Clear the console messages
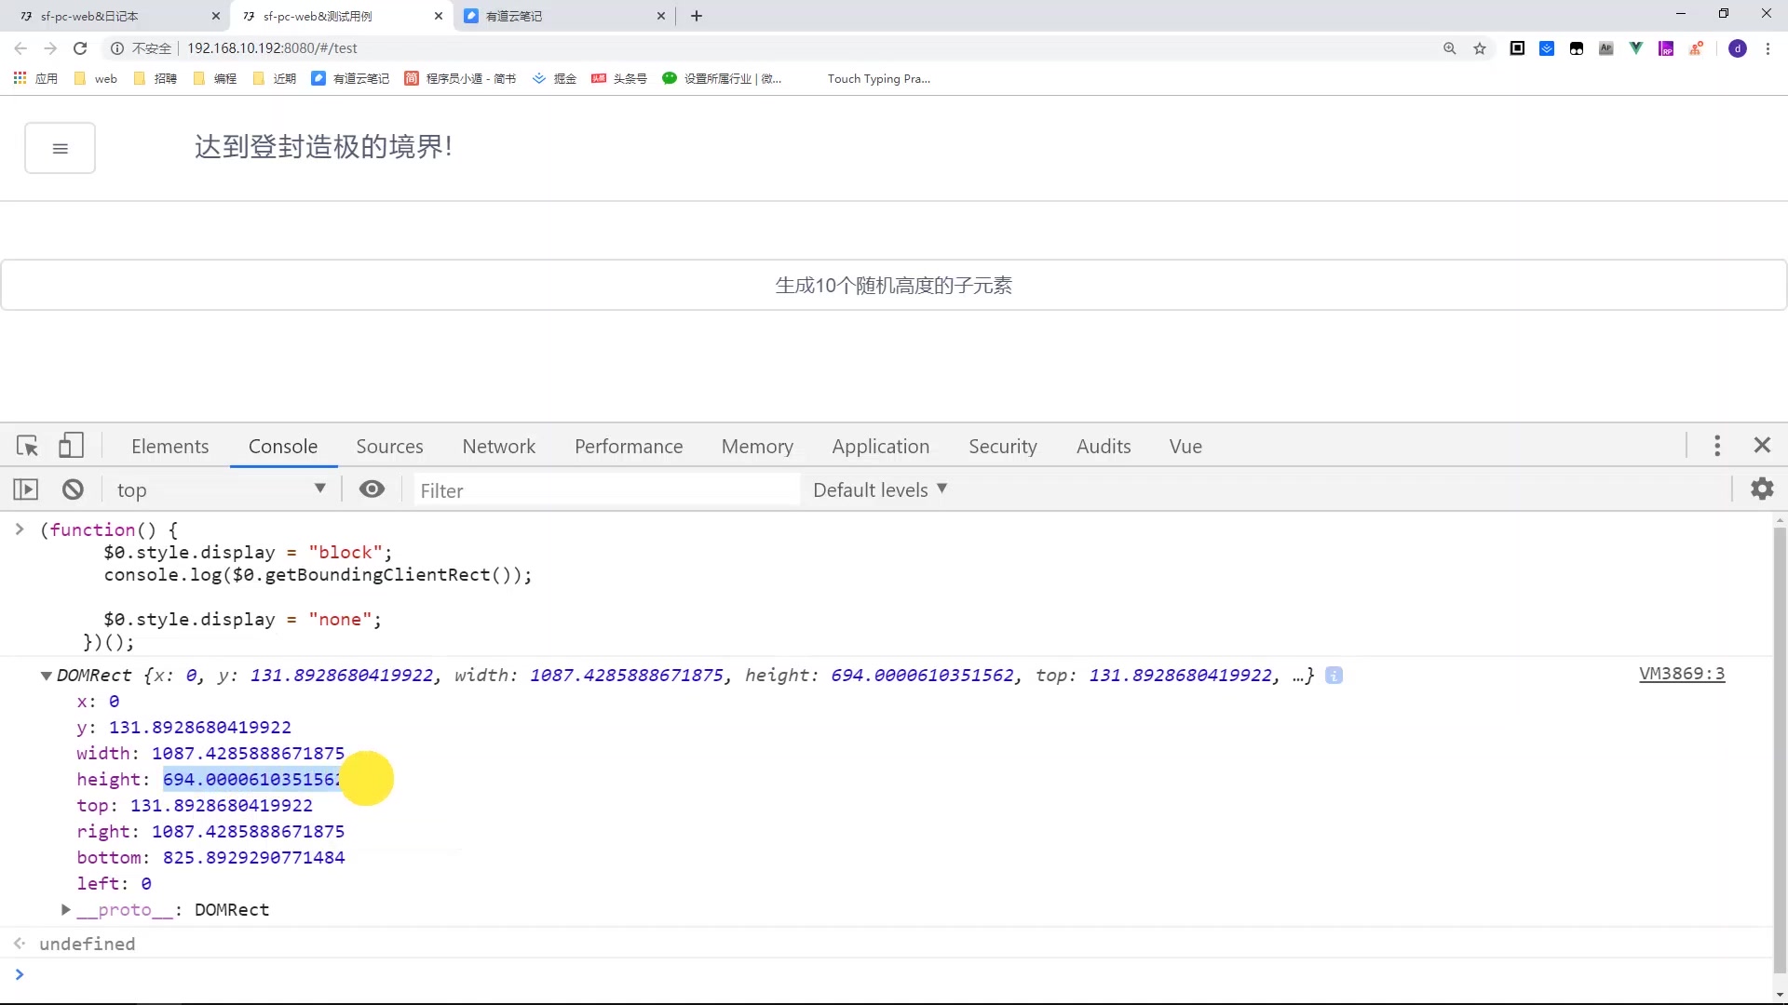 point(73,489)
